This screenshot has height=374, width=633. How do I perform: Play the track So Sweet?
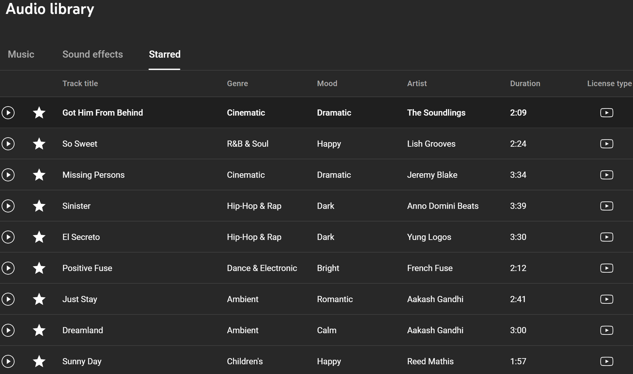(x=8, y=144)
